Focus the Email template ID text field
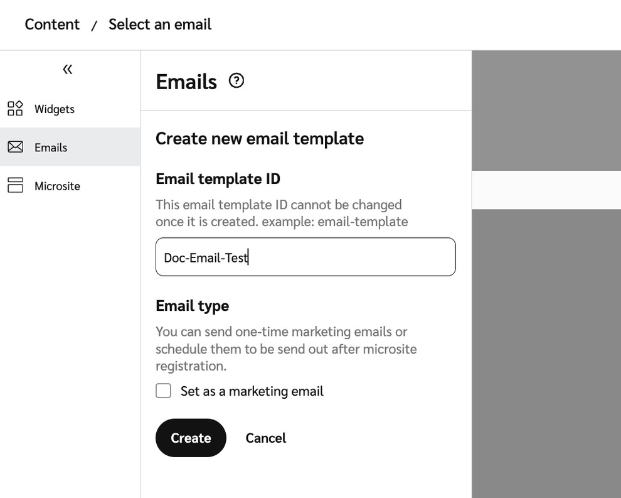The image size is (621, 498). click(x=305, y=257)
